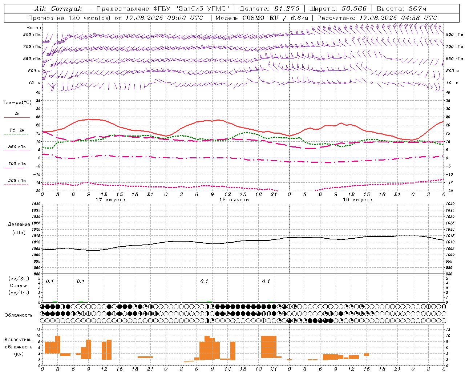Image resolution: width=465 pixels, height=372 pixels.
Task: Click the "17 августа" date label
Action: coord(110,200)
